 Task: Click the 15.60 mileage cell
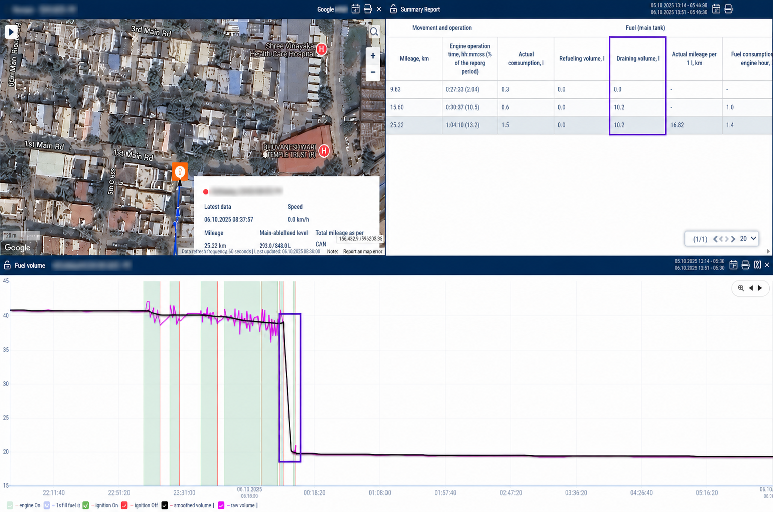[x=414, y=107]
